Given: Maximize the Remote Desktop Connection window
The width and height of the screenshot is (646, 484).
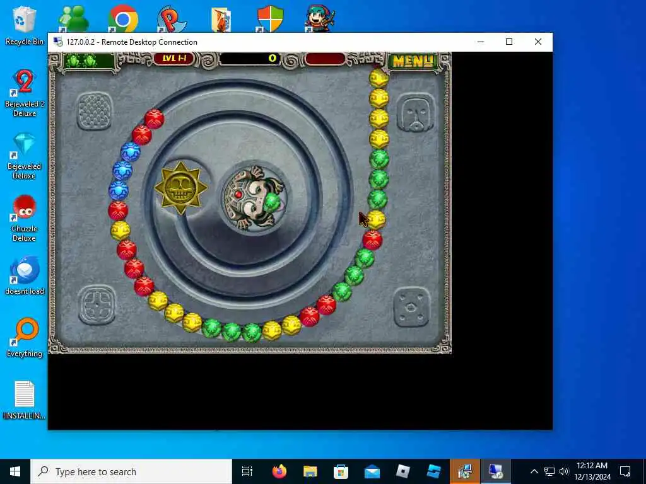Looking at the screenshot, I should click(509, 42).
